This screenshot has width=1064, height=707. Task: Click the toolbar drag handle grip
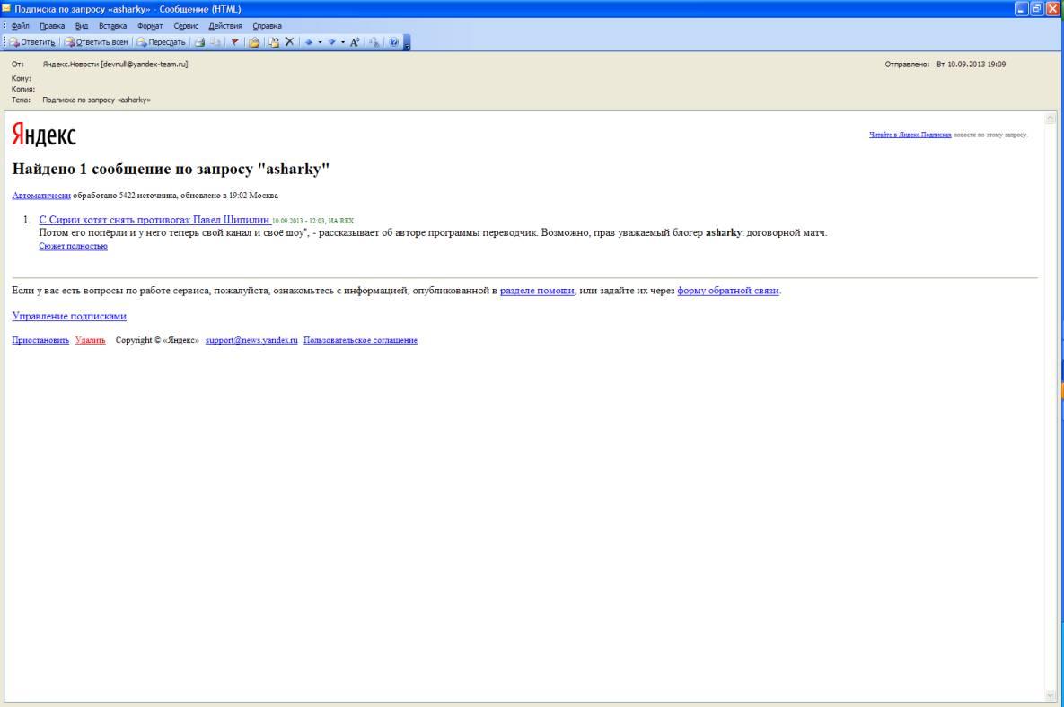[x=5, y=42]
